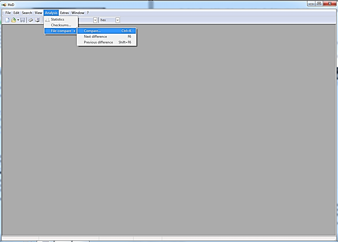Image resolution: width=338 pixels, height=242 pixels.
Task: Open the hex offset base dropdown
Action: [x=117, y=20]
